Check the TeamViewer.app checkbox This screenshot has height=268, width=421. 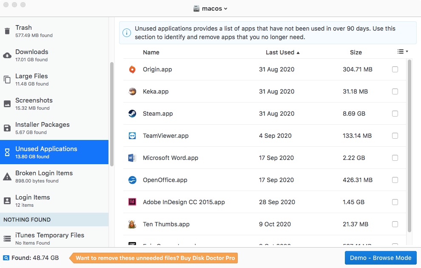[395, 136]
